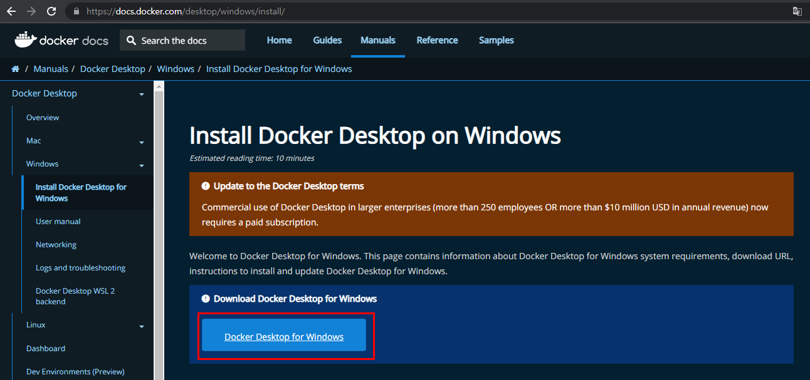Expand the Mac sidebar section arrow
Image resolution: width=810 pixels, height=380 pixels.
point(142,142)
